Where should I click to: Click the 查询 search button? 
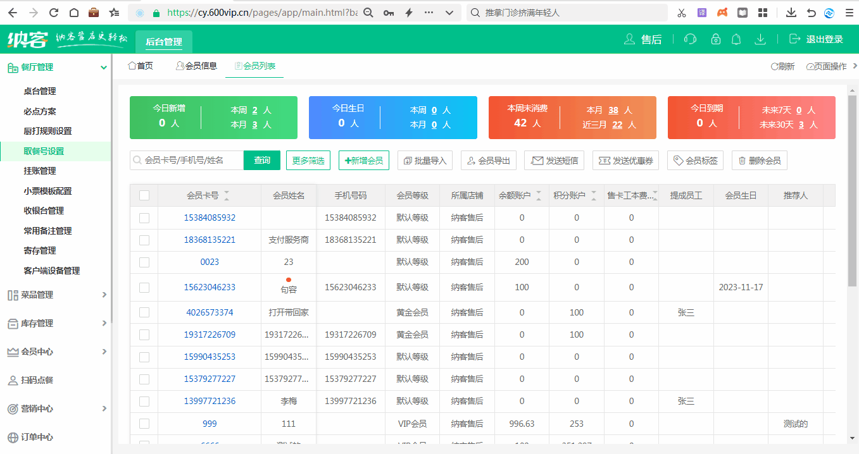tap(261, 160)
